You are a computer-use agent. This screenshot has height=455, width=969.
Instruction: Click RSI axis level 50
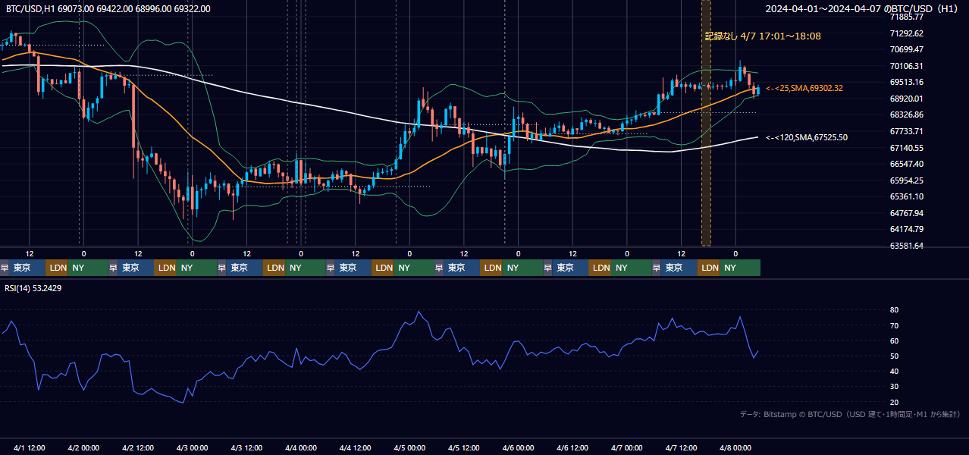[894, 356]
